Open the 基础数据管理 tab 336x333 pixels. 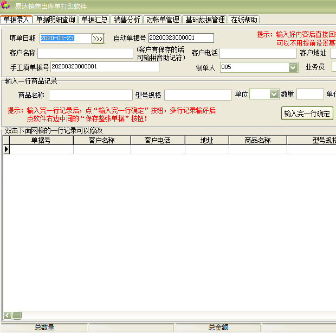[205, 20]
